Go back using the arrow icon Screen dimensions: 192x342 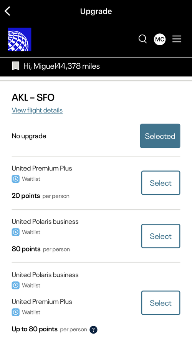8,11
